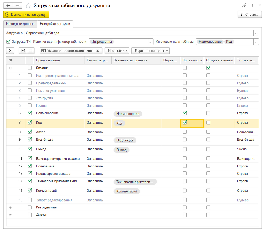Collapse the Объект tree group
The image size is (267, 232).
(10, 68)
